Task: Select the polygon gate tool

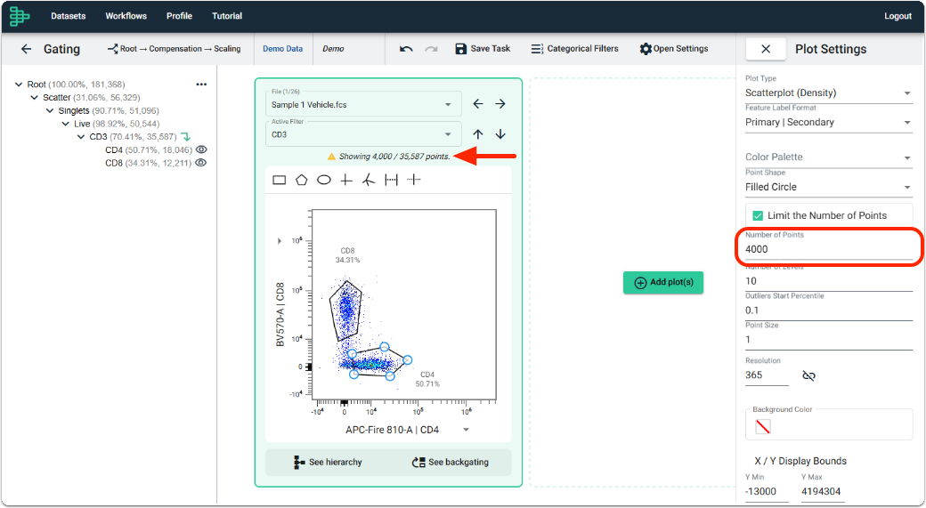Action: (x=301, y=180)
